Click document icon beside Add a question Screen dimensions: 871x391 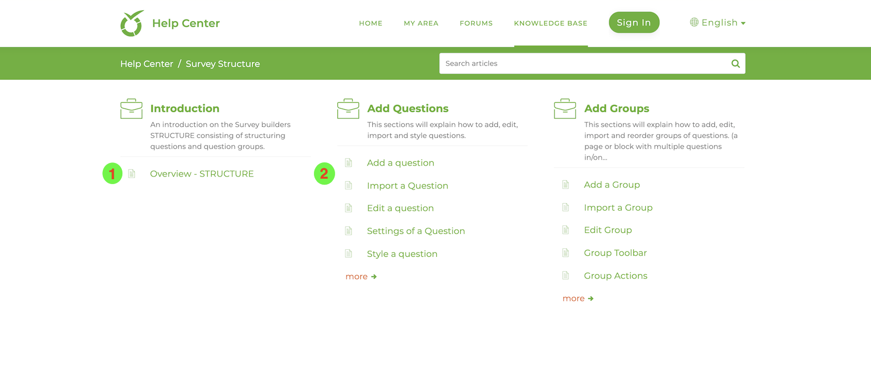click(x=349, y=163)
